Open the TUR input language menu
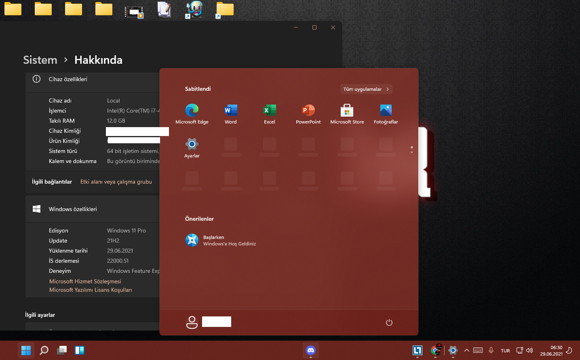580x360 pixels. pos(505,351)
